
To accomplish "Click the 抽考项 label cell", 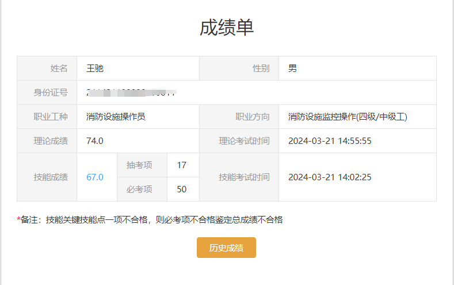I will click(x=139, y=165).
